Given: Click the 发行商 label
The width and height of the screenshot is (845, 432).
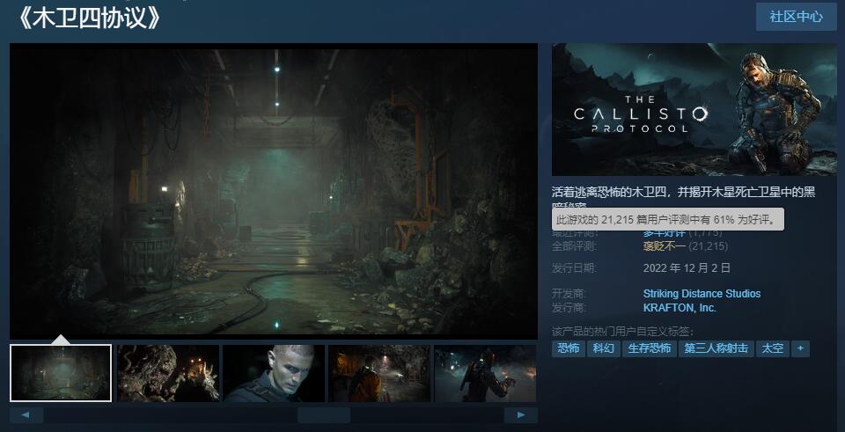Looking at the screenshot, I should [x=570, y=308].
